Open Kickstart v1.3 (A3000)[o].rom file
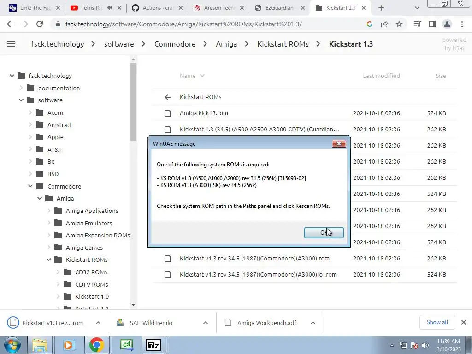This screenshot has height=354, width=472. tap(258, 275)
